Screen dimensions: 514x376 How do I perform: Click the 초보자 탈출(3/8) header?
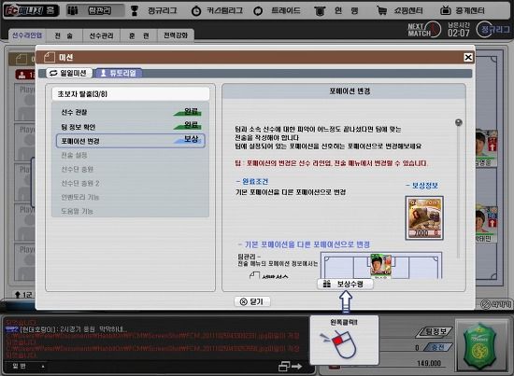pos(131,94)
